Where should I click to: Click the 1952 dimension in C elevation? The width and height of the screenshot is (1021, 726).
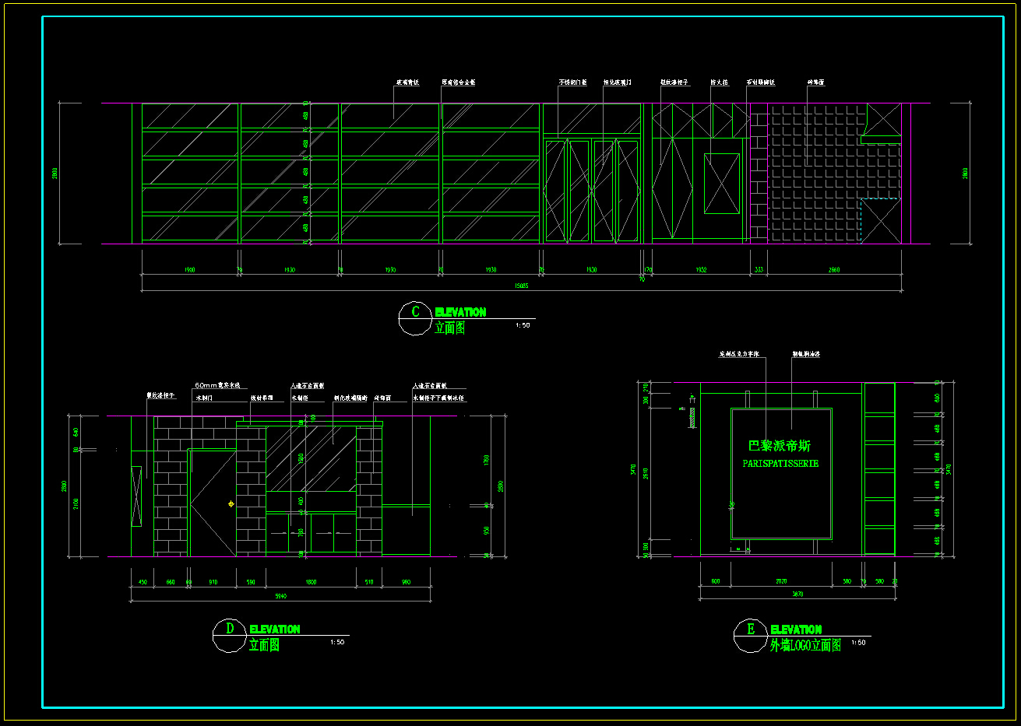click(x=699, y=270)
